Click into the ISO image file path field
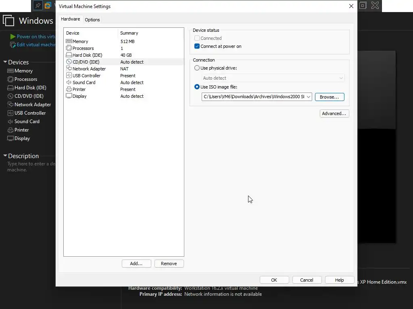The height and width of the screenshot is (309, 413). pos(254,97)
